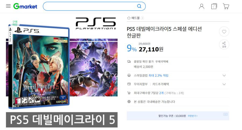This screenshot has height=130, width=242.
Task: Open the user account icon
Action: pos(202,6)
